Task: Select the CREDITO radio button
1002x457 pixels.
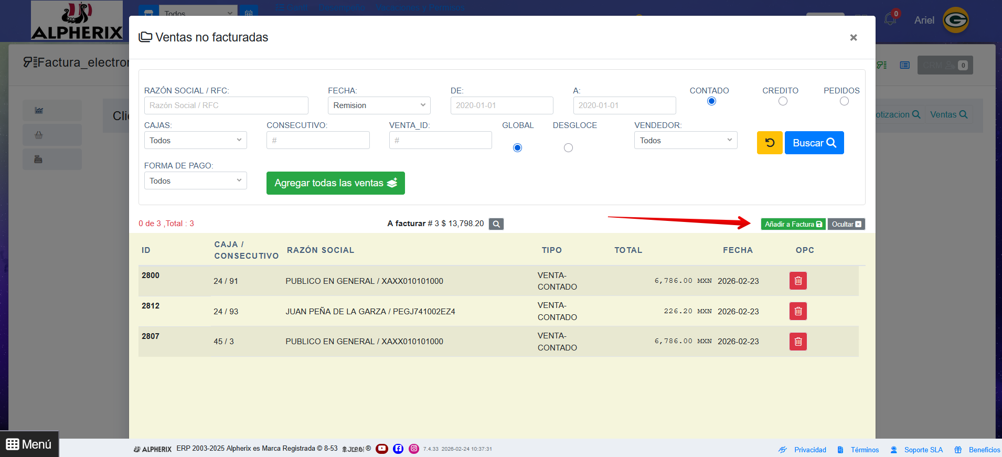Action: click(x=782, y=101)
